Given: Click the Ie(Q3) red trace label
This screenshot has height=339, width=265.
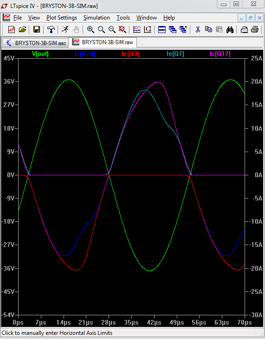Looking at the screenshot, I should [130, 53].
